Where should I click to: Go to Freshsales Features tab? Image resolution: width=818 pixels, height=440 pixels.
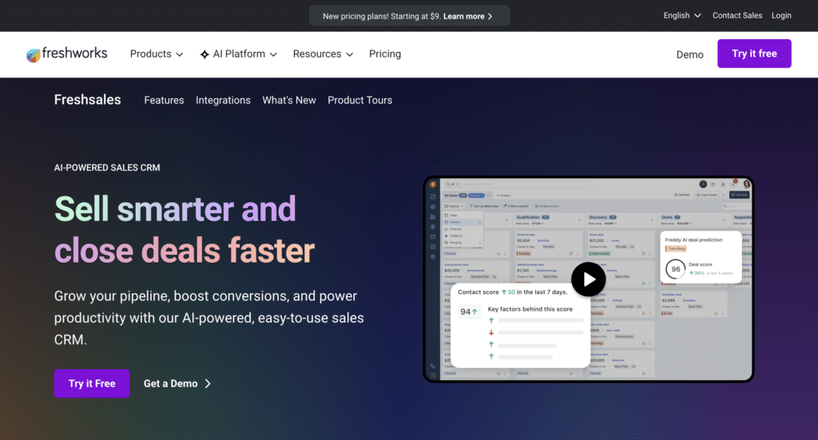[x=164, y=100]
